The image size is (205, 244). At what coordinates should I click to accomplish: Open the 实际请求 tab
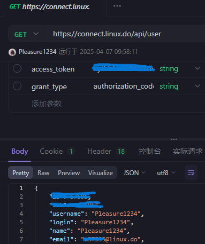187,152
